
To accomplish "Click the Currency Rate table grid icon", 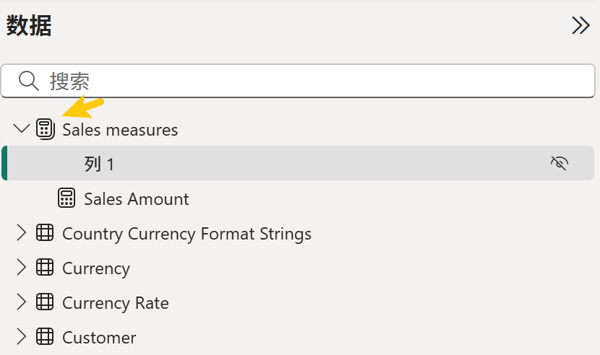I will click(45, 302).
